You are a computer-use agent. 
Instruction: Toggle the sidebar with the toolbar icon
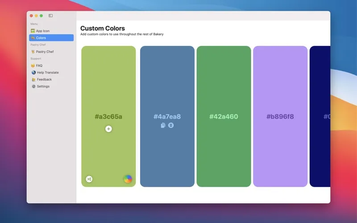point(50,16)
